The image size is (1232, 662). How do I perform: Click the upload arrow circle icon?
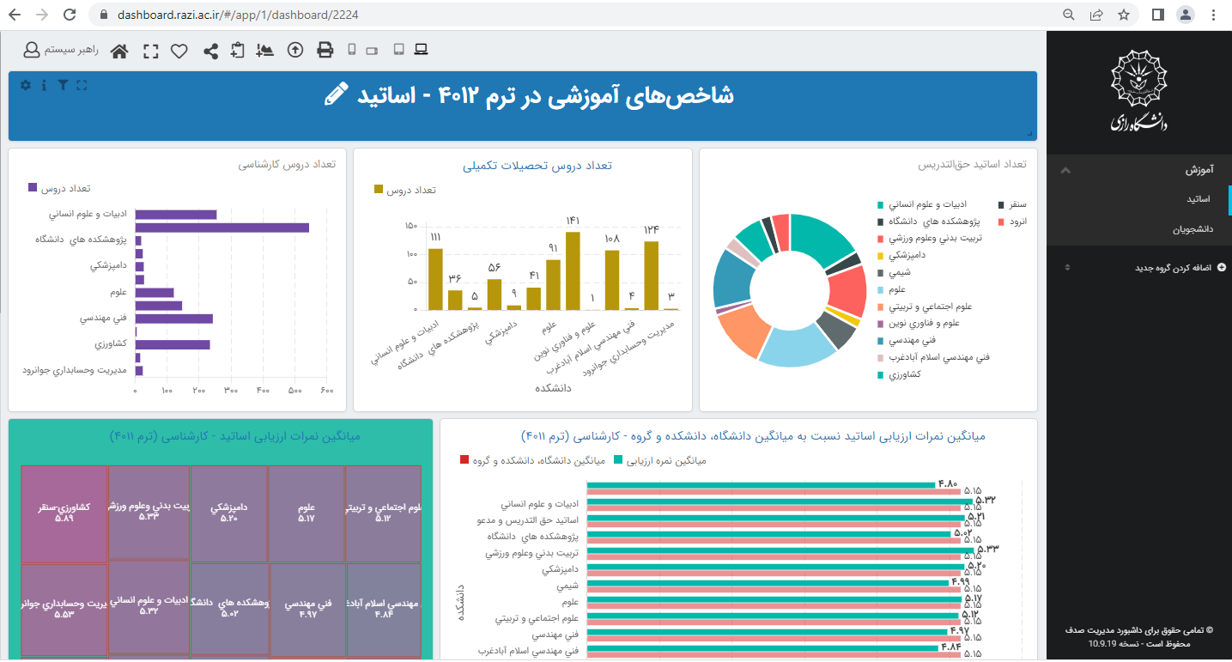tap(295, 50)
